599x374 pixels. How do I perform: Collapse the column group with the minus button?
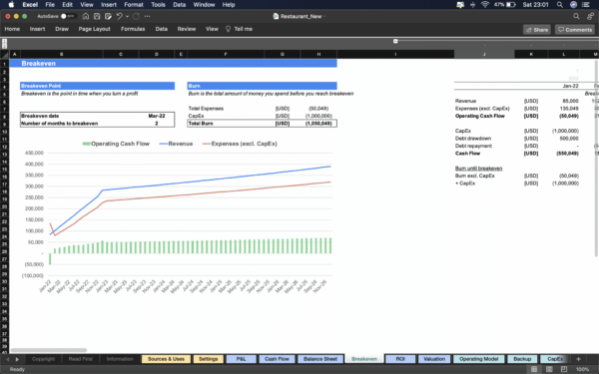pos(395,41)
